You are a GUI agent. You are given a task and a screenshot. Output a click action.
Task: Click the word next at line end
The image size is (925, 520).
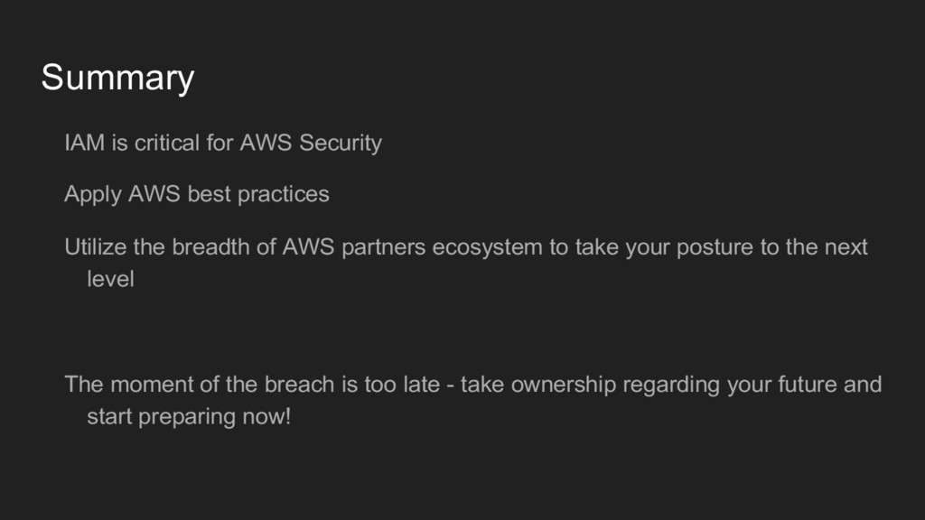click(846, 247)
